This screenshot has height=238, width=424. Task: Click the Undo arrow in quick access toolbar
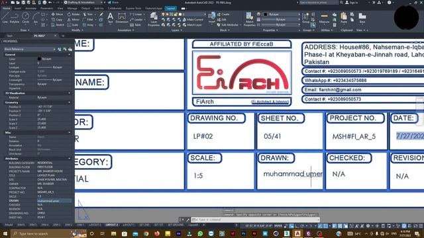pos(50,3)
